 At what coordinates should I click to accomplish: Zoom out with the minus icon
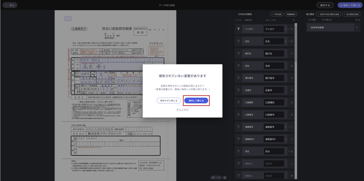(x=219, y=177)
